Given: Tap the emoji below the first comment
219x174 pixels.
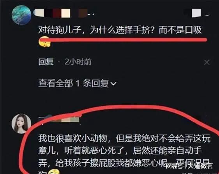Looking at the screenshot, I should coord(44,42).
